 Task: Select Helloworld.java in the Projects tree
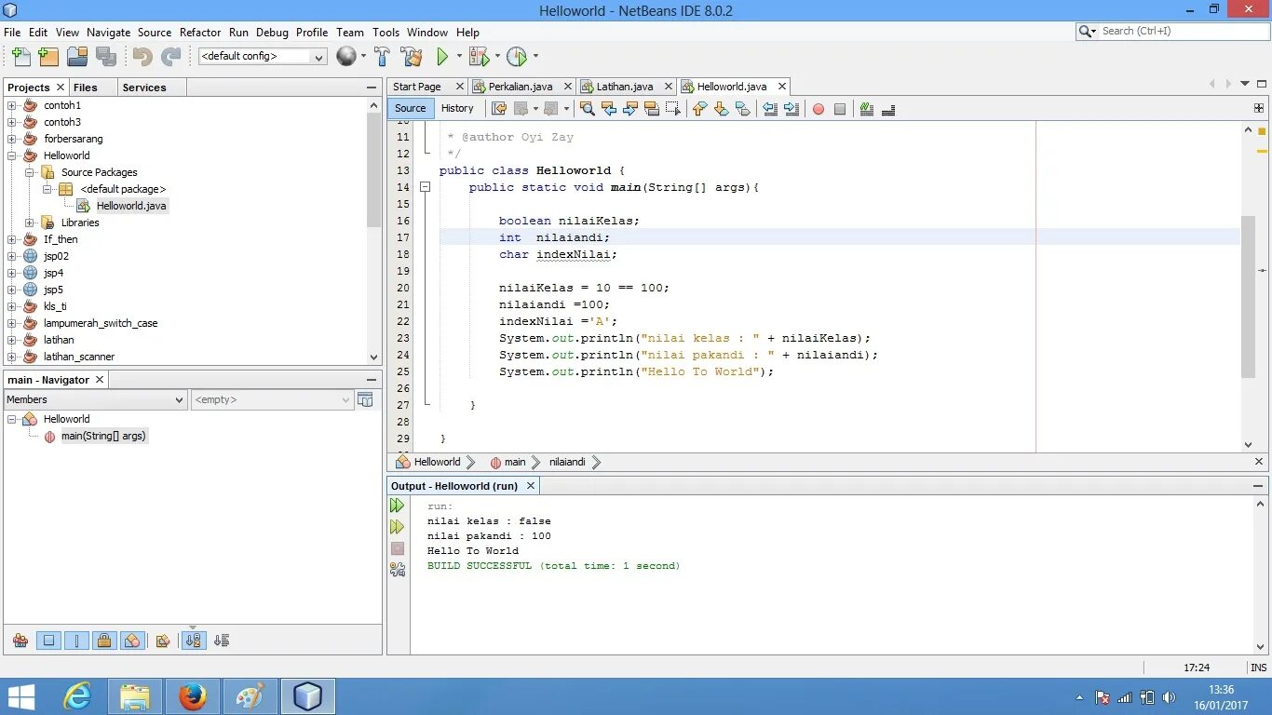pyautogui.click(x=131, y=206)
